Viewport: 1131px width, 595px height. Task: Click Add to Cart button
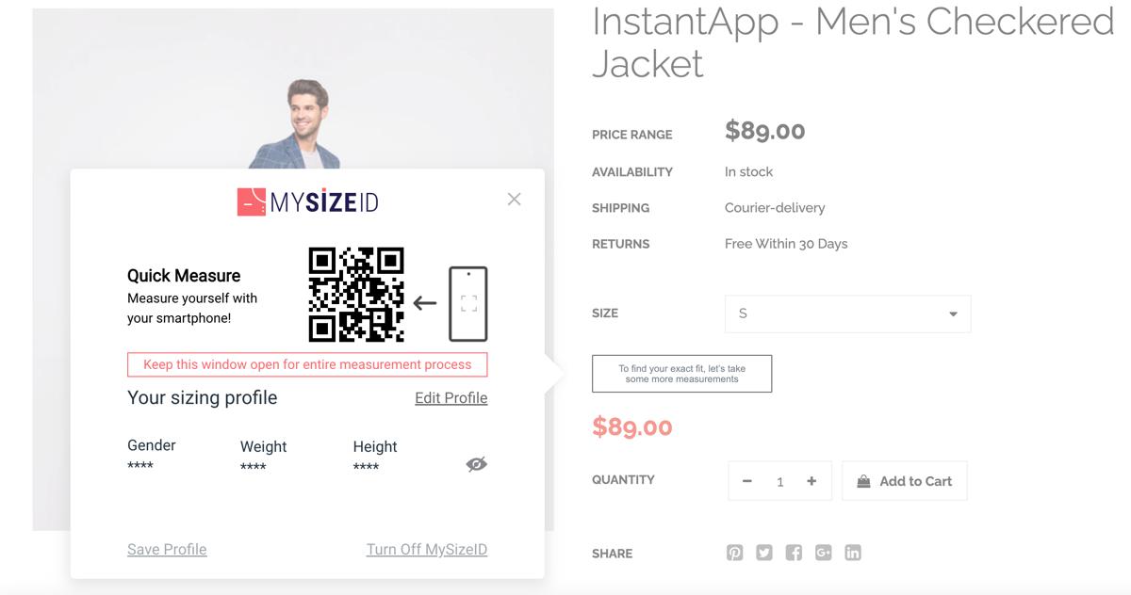coord(904,481)
